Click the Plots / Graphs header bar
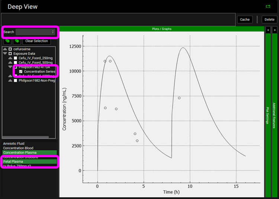 pyautogui.click(x=161, y=29)
